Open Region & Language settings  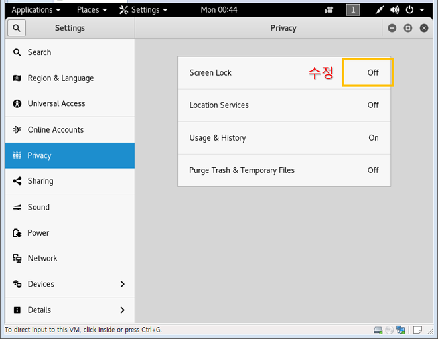pyautogui.click(x=70, y=78)
